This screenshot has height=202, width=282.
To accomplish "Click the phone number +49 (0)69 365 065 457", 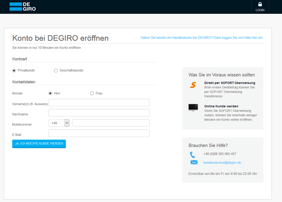I will 220,154.
